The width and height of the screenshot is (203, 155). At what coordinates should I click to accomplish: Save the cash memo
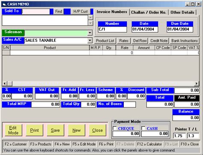[55, 130]
